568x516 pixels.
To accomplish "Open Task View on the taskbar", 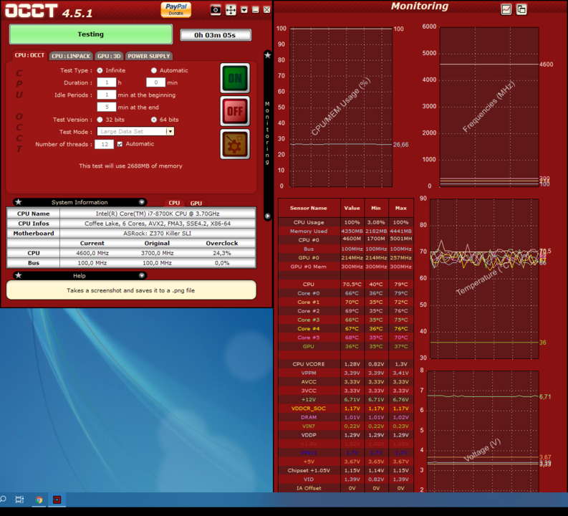I will pyautogui.click(x=19, y=500).
